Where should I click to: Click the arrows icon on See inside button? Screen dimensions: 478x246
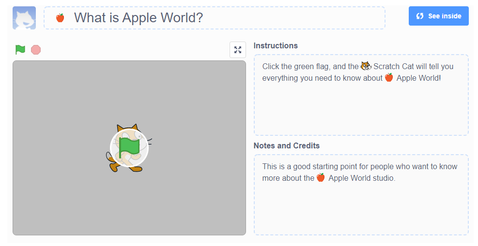click(420, 16)
